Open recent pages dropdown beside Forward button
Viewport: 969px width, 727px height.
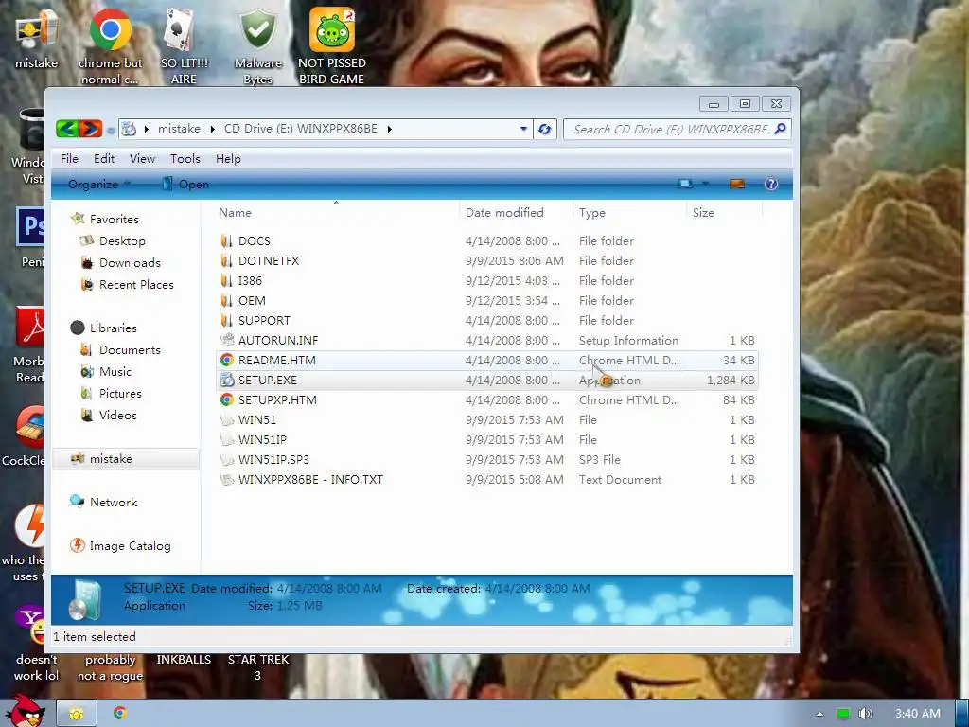pyautogui.click(x=111, y=130)
